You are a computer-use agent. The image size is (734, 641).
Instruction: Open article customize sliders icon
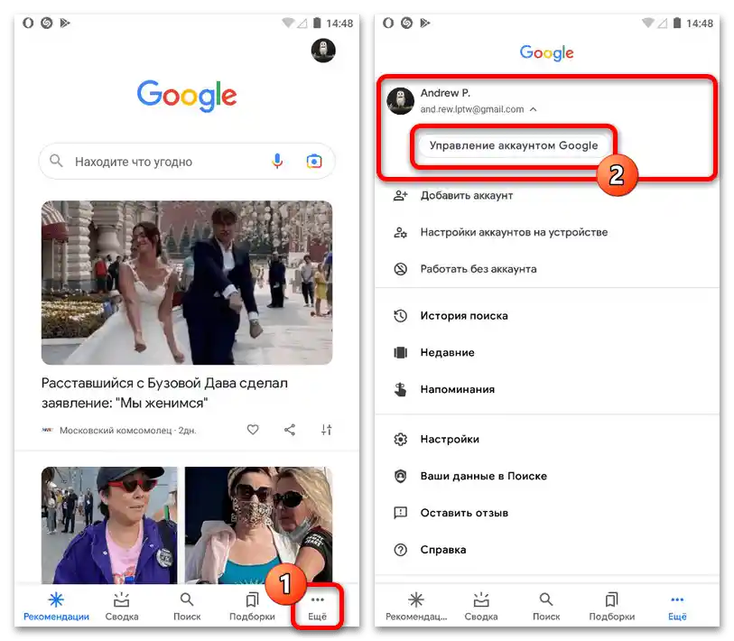(x=326, y=430)
